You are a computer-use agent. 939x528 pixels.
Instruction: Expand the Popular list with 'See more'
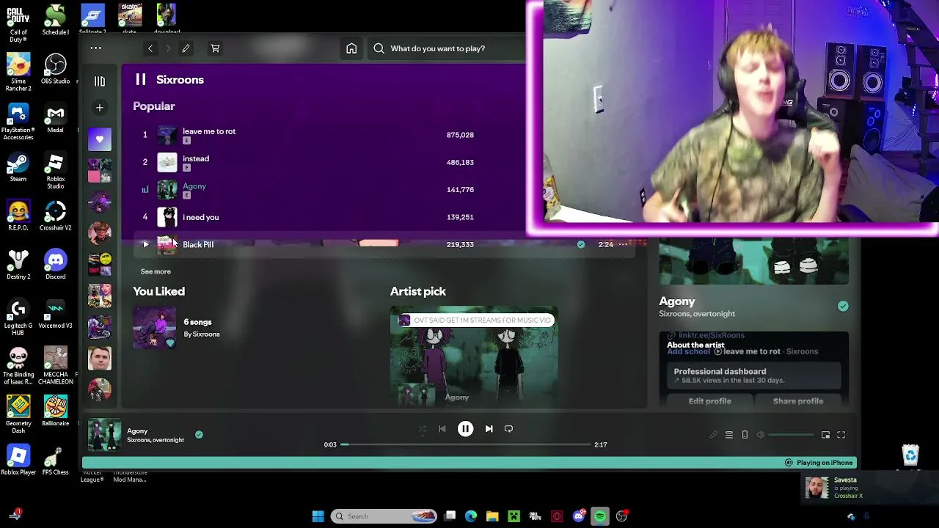click(x=156, y=271)
